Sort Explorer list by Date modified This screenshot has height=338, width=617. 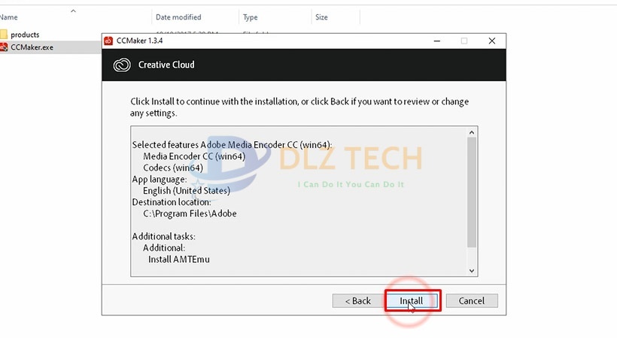point(178,17)
